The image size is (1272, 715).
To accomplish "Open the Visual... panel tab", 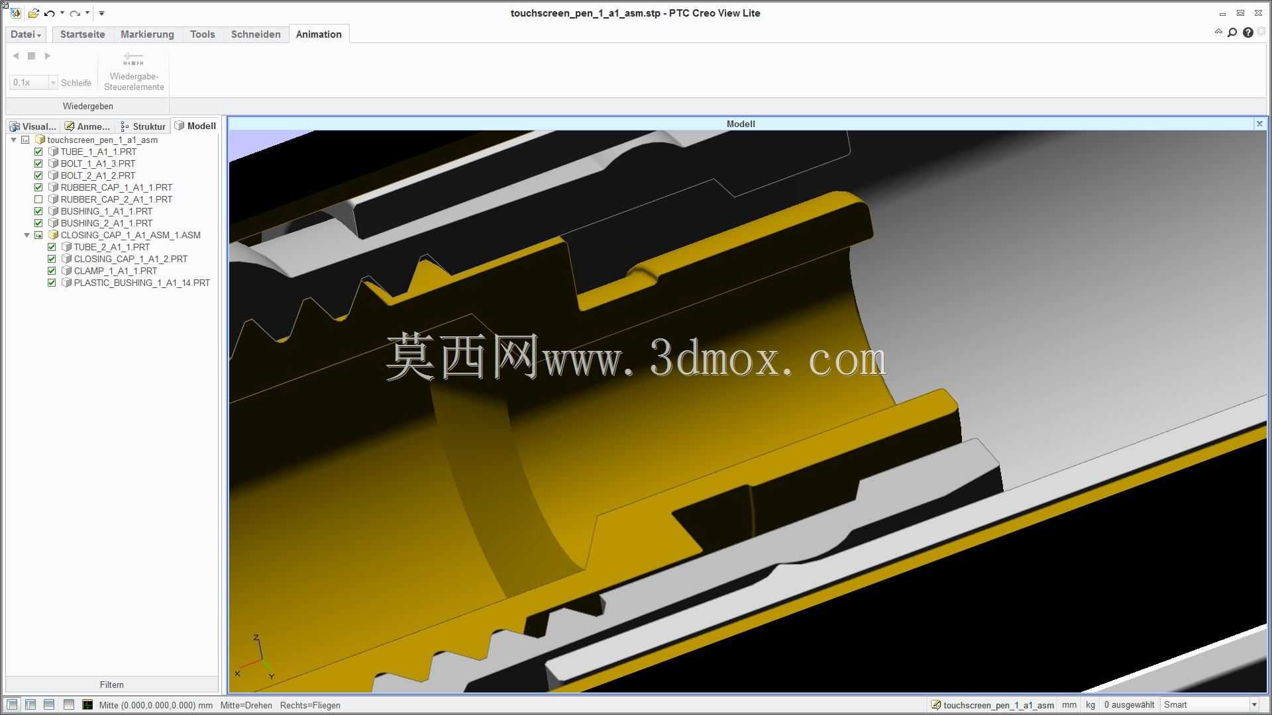I will click(34, 126).
